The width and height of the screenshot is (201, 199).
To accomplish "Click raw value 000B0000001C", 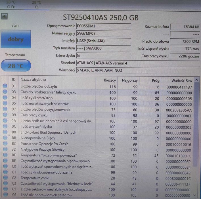I will click(x=178, y=179).
